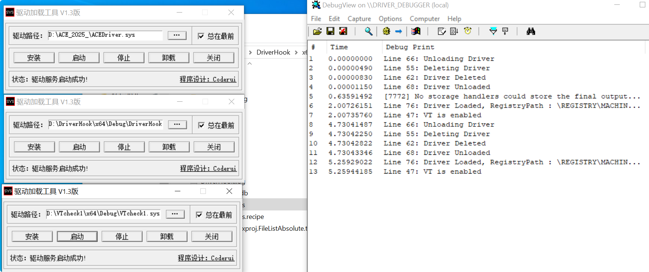The width and height of the screenshot is (649, 272).
Task: Open the Computer menu in DebugView
Action: pyautogui.click(x=425, y=18)
